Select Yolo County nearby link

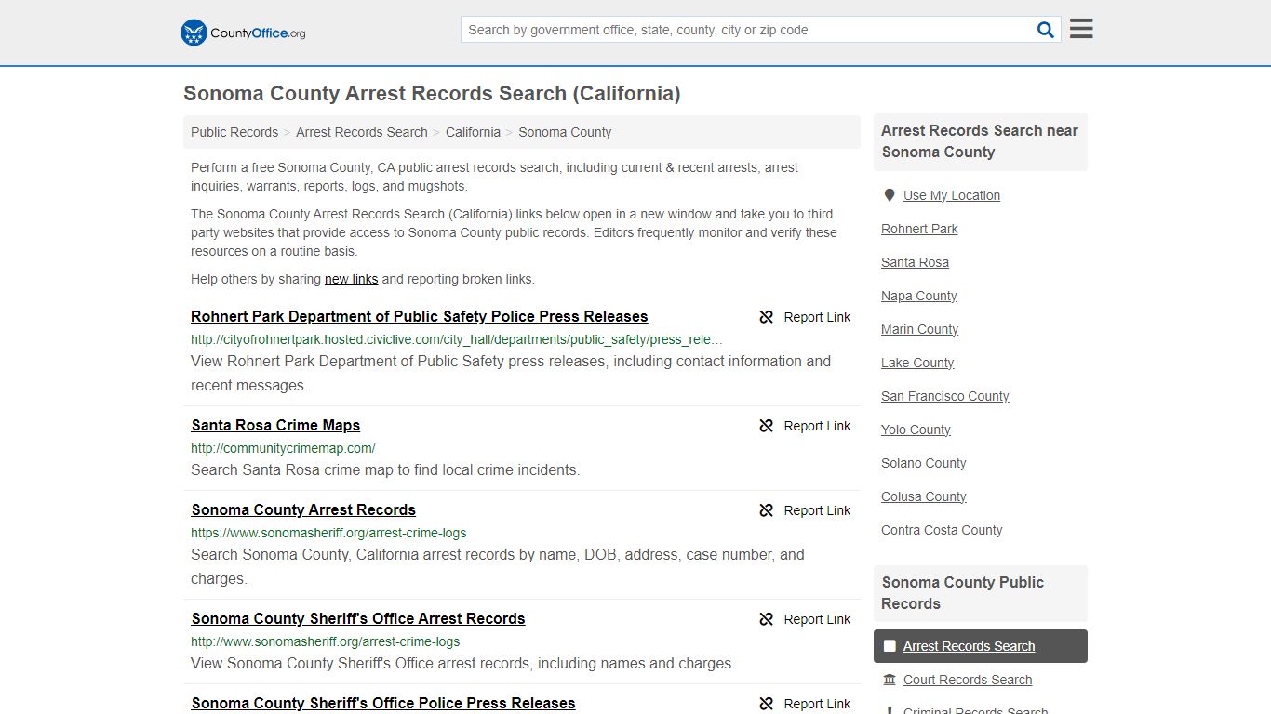pyautogui.click(x=916, y=430)
